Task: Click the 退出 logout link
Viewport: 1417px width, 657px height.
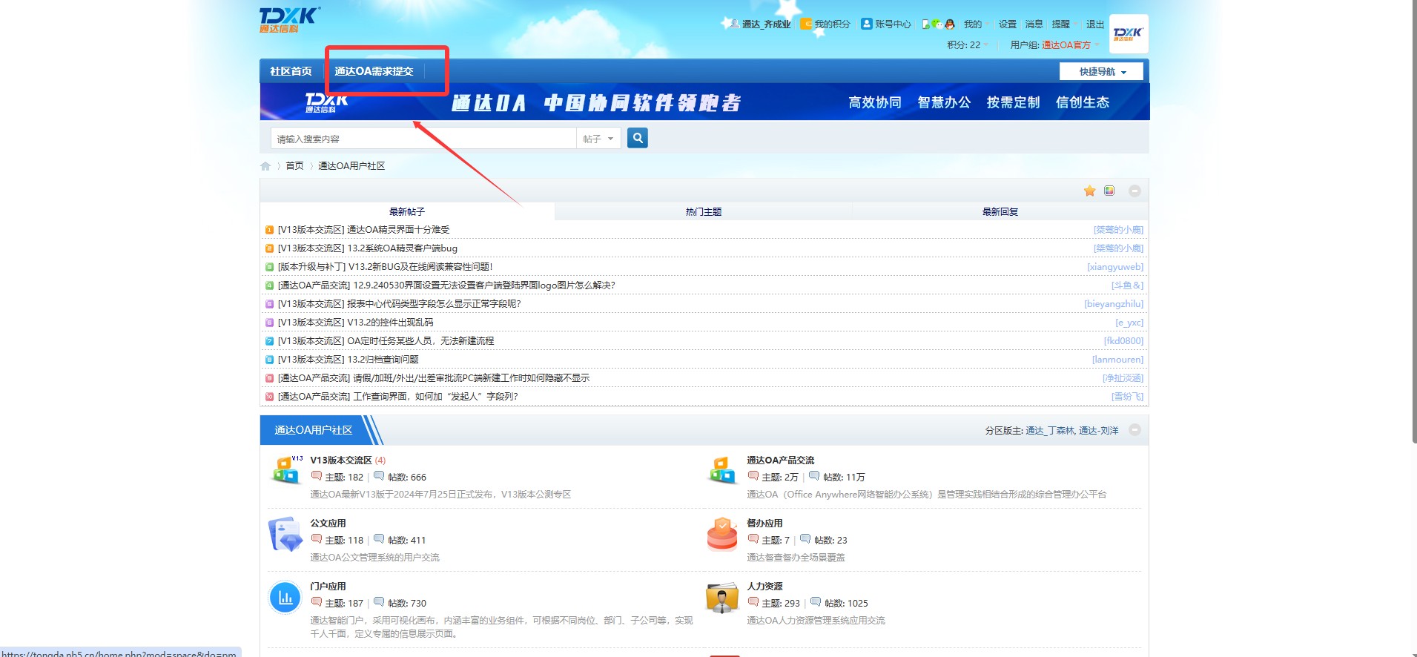Action: point(1094,24)
